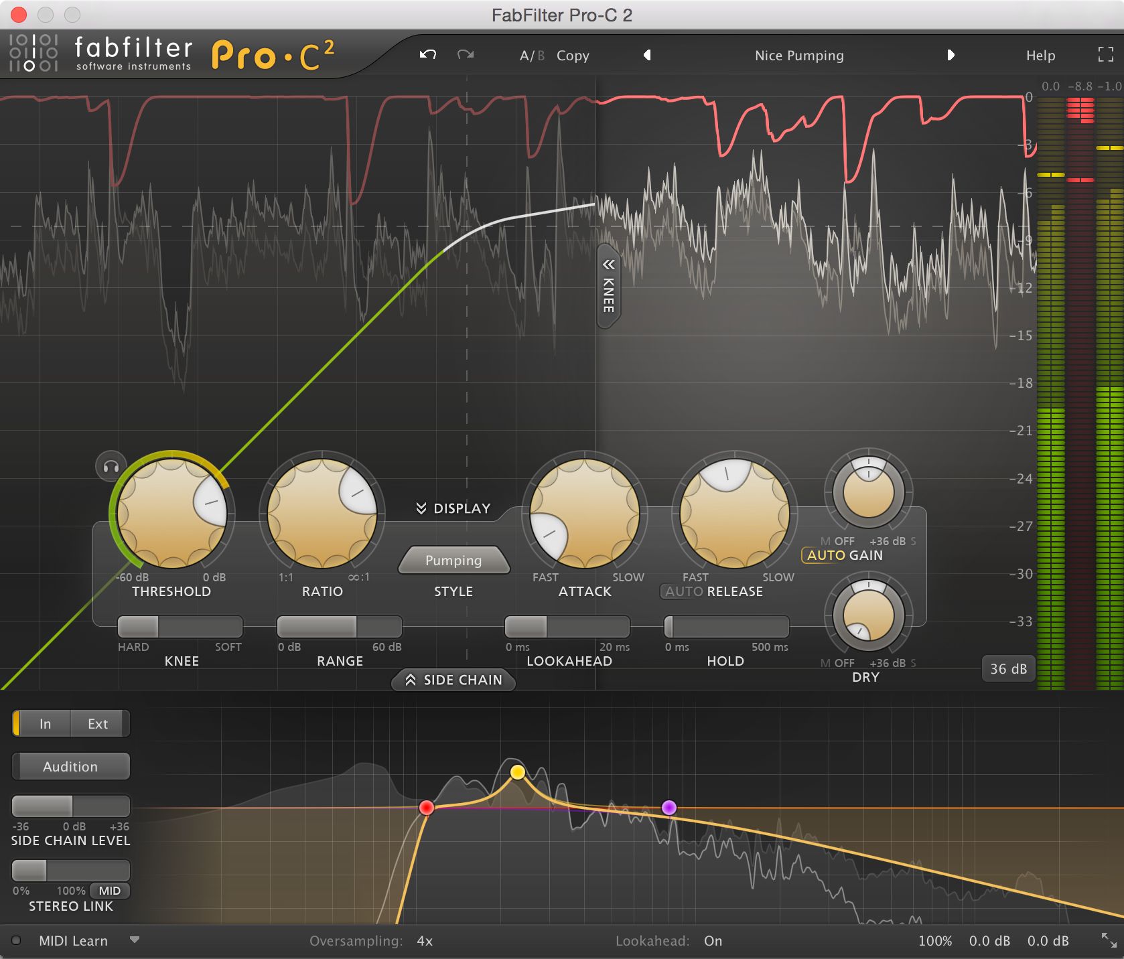The height and width of the screenshot is (959, 1124).
Task: Load the next preset with the right arrow
Action: tap(951, 56)
